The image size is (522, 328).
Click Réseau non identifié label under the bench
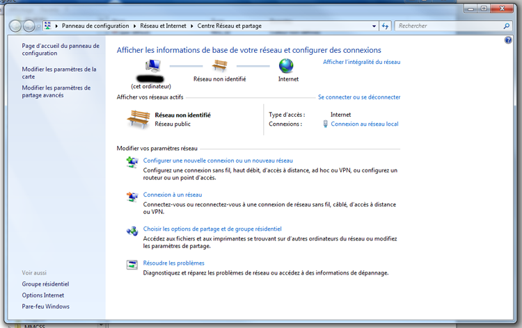point(220,79)
